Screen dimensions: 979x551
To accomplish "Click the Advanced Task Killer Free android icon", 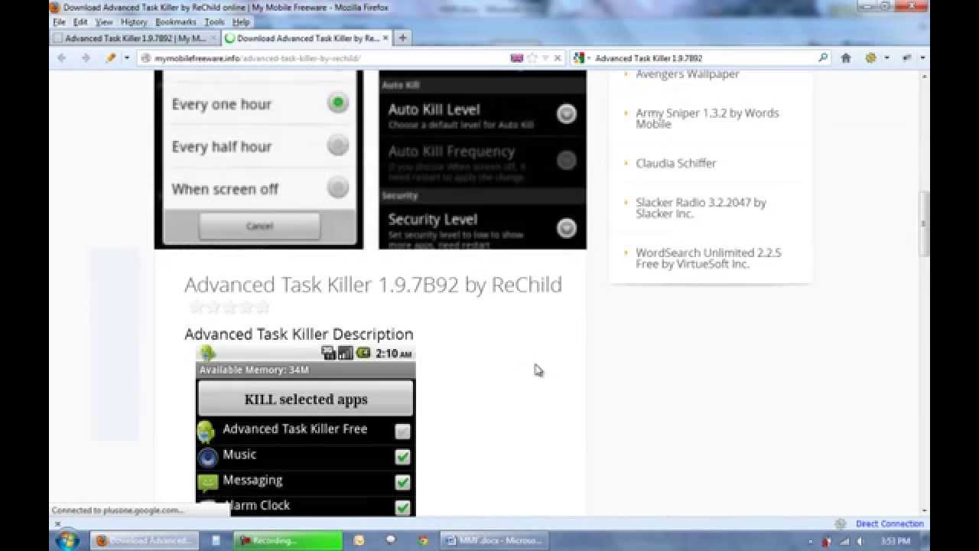I will point(206,432).
